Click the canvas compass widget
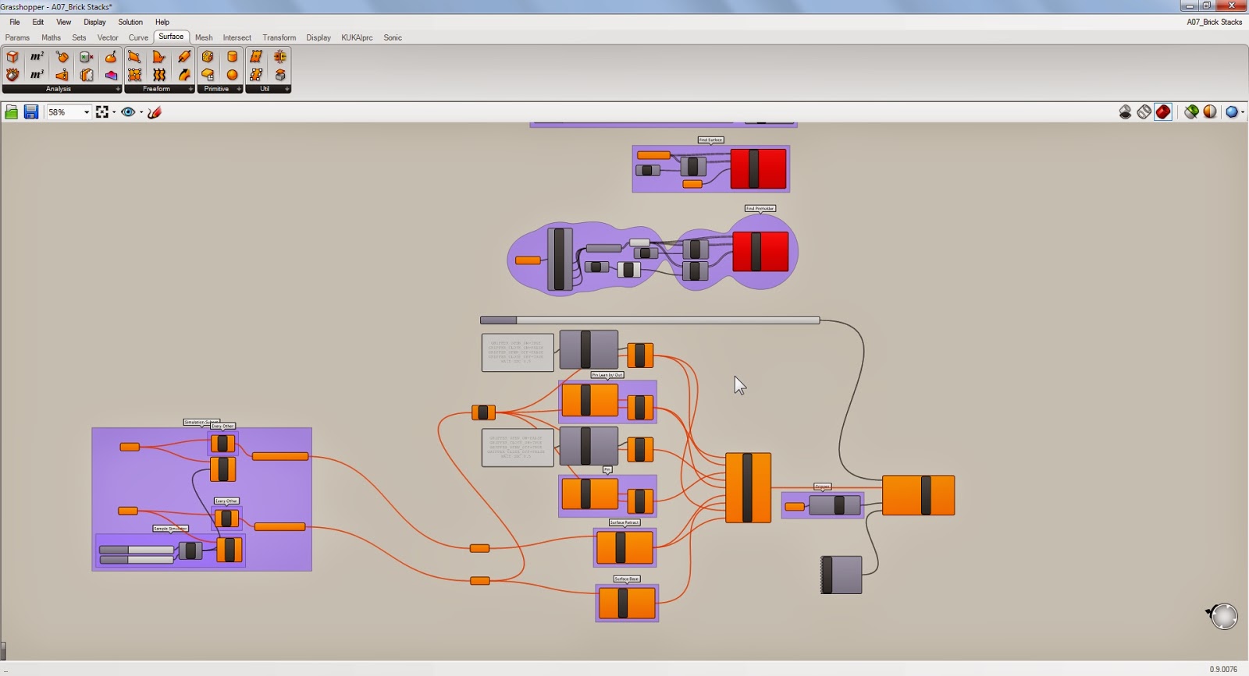Image resolution: width=1249 pixels, height=676 pixels. 1223,616
